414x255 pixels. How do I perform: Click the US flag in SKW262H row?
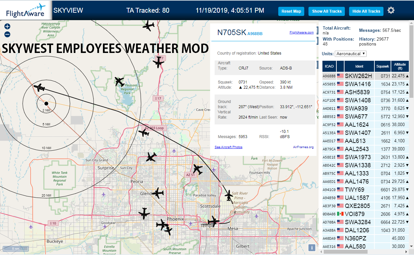(x=340, y=76)
